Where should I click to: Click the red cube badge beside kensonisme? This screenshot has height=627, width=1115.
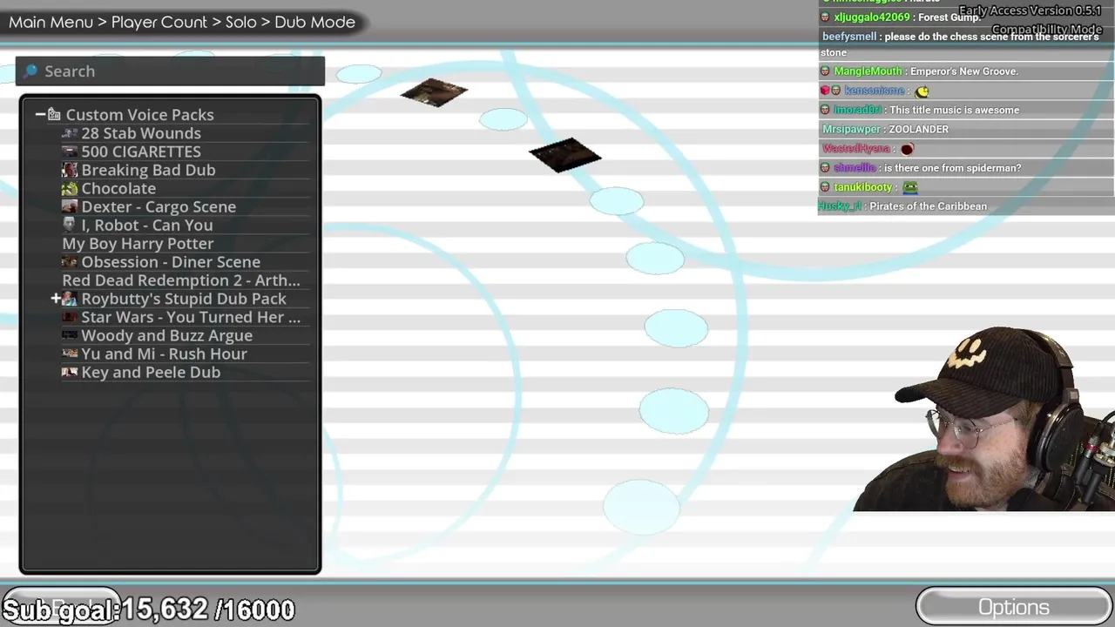pyautogui.click(x=825, y=91)
